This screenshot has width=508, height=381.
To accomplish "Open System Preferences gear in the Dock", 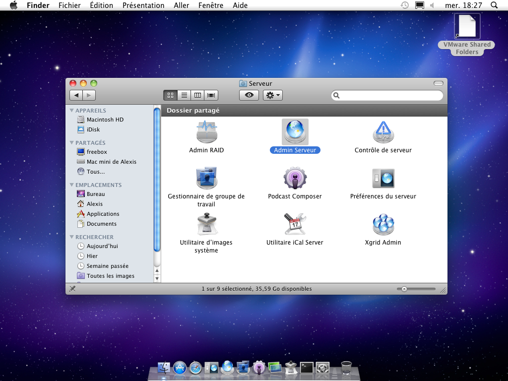I will [322, 368].
